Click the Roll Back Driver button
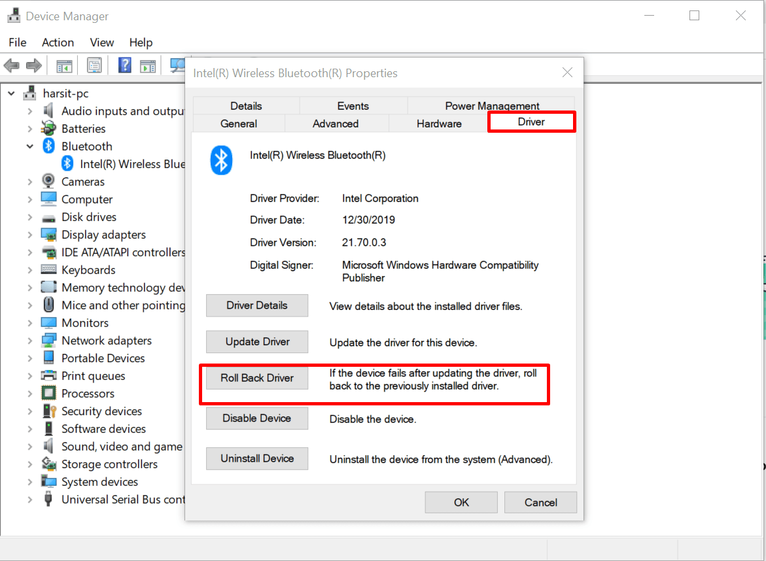The width and height of the screenshot is (766, 561). click(256, 378)
